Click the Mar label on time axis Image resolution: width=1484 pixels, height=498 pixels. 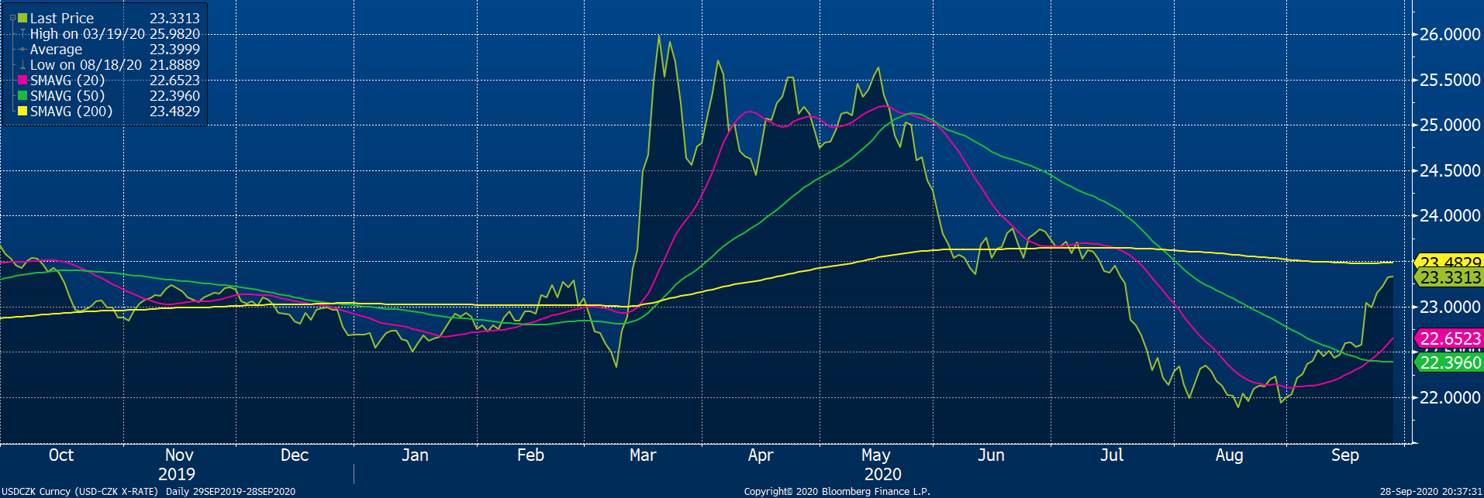coord(643,455)
